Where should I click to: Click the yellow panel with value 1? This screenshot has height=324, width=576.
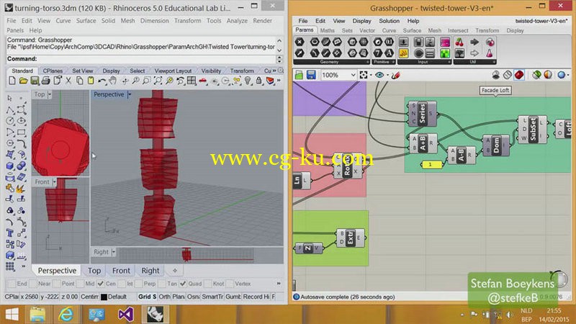[x=431, y=165]
